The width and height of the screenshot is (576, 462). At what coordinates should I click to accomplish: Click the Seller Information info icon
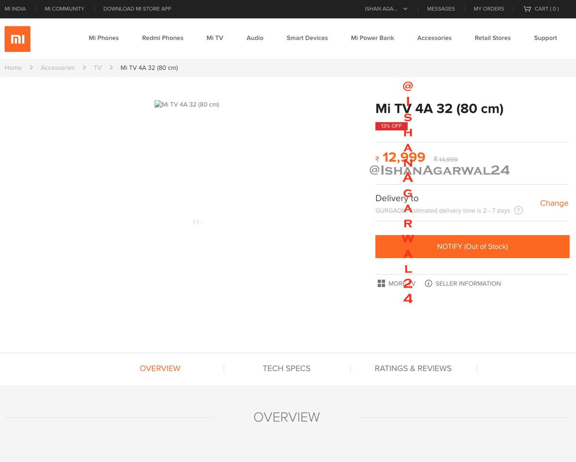(428, 283)
